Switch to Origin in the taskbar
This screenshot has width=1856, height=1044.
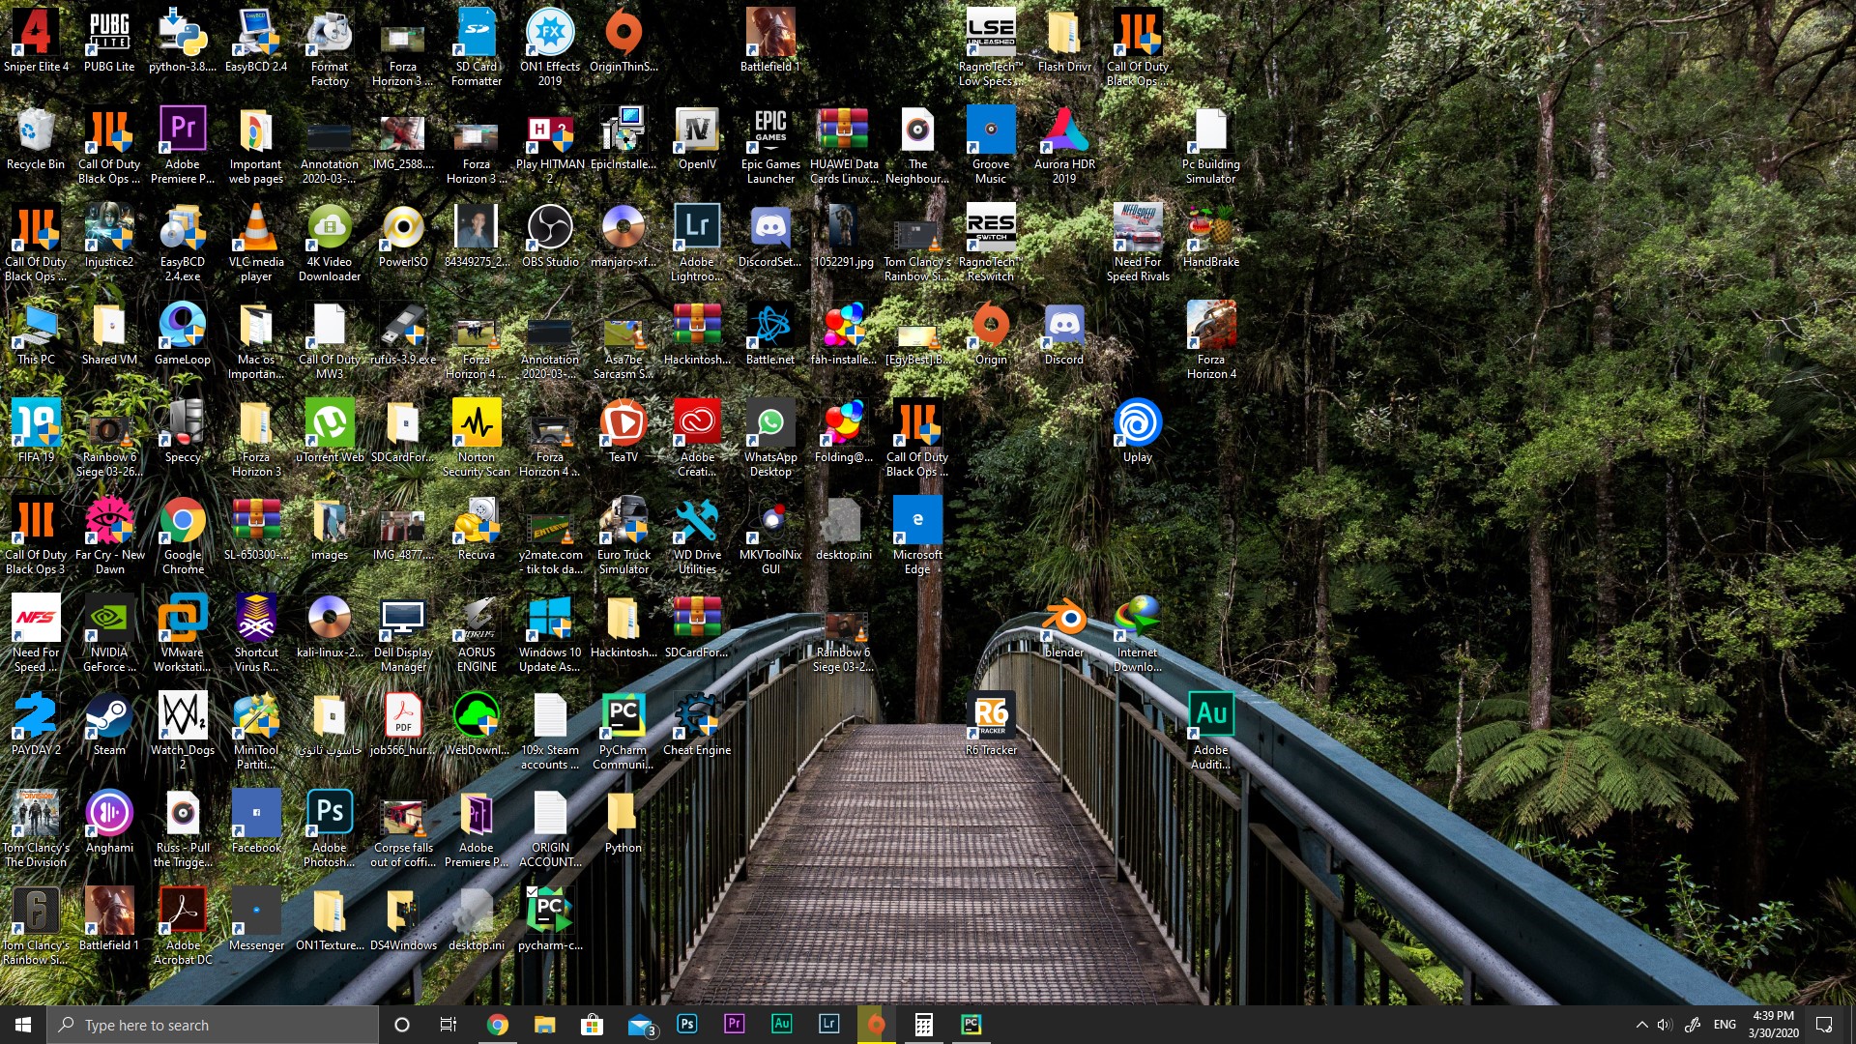(x=876, y=1024)
